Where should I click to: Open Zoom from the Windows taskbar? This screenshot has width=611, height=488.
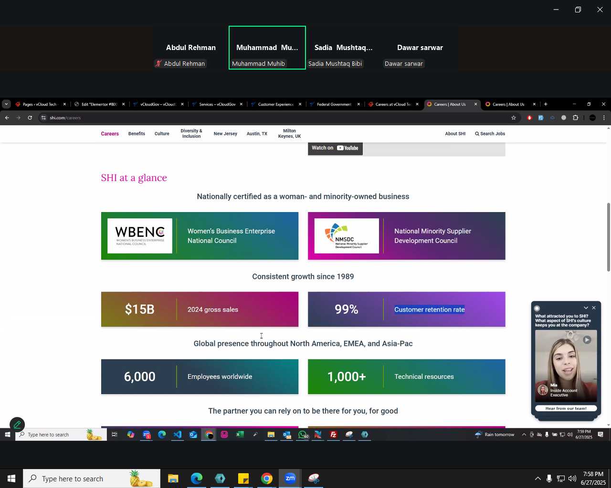(x=290, y=478)
